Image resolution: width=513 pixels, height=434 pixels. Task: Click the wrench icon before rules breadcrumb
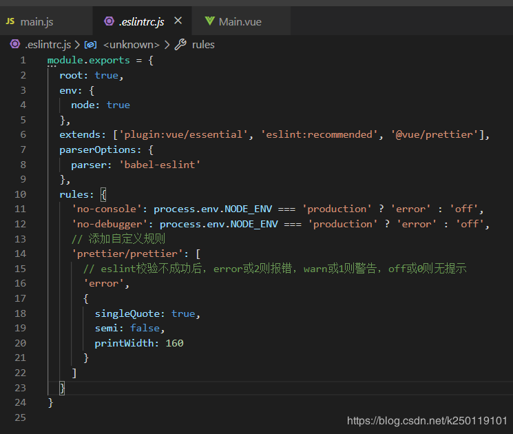pyautogui.click(x=180, y=45)
